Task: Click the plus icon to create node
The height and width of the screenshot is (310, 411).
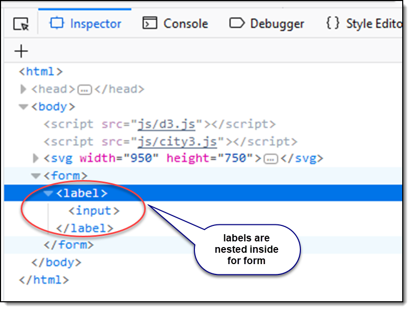Action: tap(21, 51)
